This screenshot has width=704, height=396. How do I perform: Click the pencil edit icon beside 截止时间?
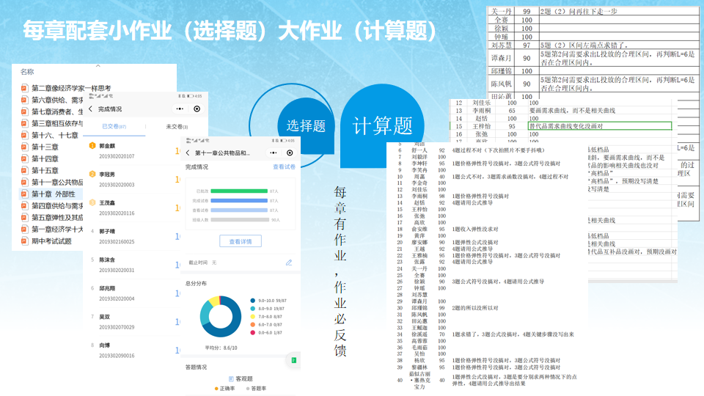(x=288, y=262)
